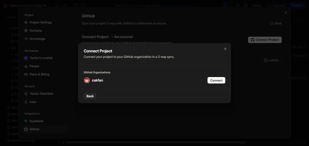Click the Labs flask icon
Viewport: 309px width, 146px height.
26,102
